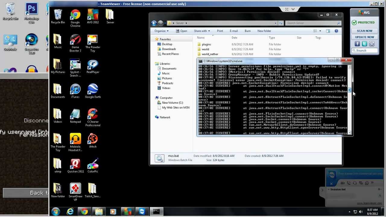The height and width of the screenshot is (217, 386).
Task: Open the Quicken 2011 shortcut
Action: tap(75, 166)
